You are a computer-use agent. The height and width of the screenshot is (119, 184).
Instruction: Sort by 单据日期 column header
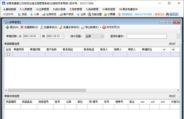[x=37, y=50]
